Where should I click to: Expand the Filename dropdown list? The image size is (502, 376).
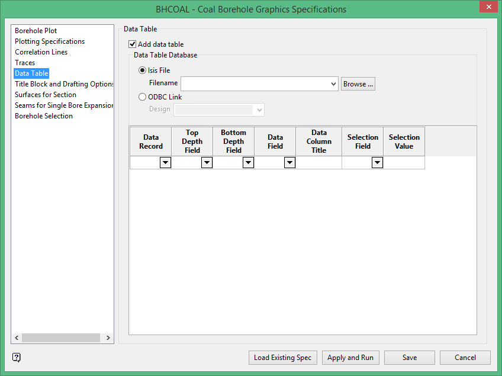(x=334, y=84)
